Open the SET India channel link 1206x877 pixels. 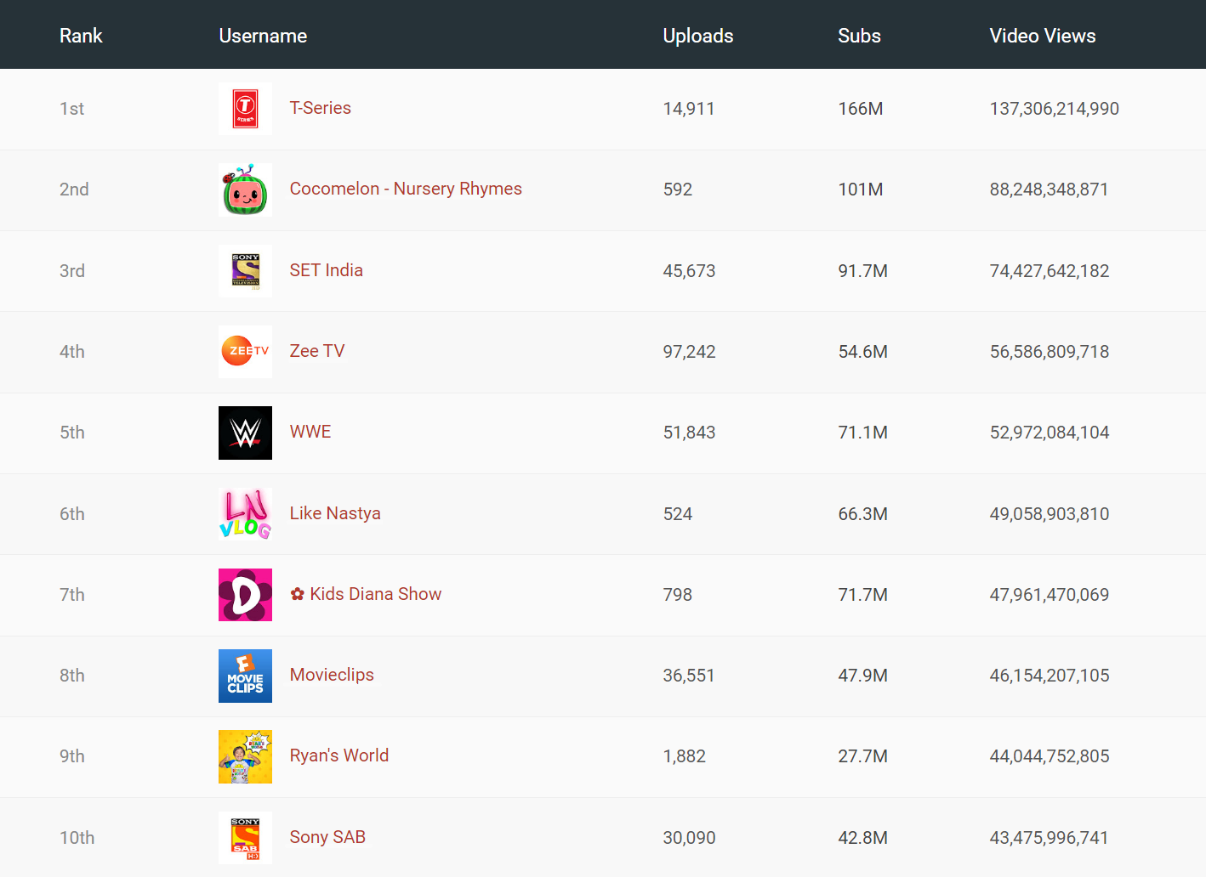pos(327,269)
